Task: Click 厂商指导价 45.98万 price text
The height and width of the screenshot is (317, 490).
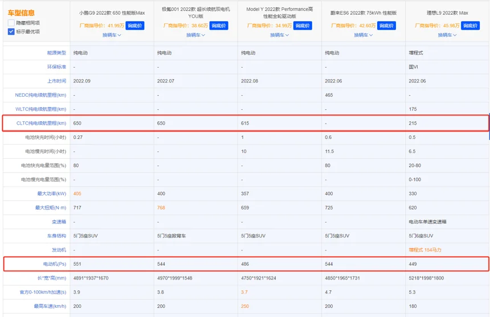Action: tap(437, 26)
